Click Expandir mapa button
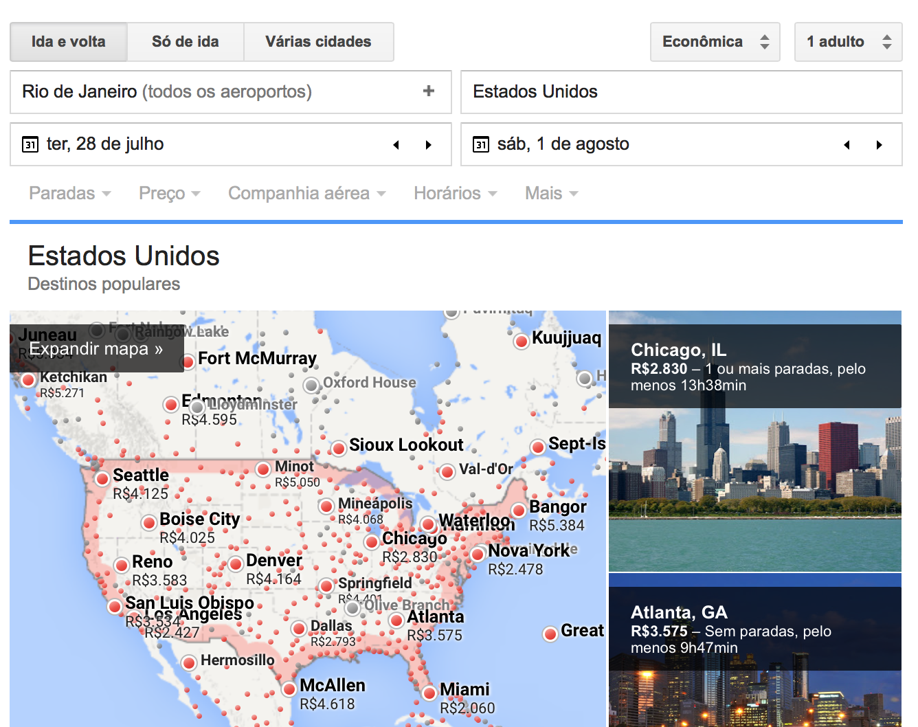This screenshot has width=918, height=727. pyautogui.click(x=96, y=349)
